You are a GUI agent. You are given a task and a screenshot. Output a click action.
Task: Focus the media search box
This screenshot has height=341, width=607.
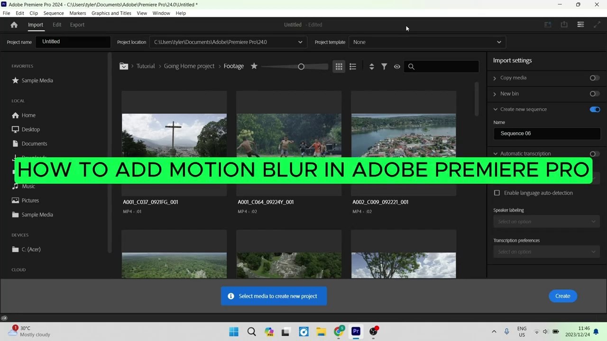coord(441,67)
